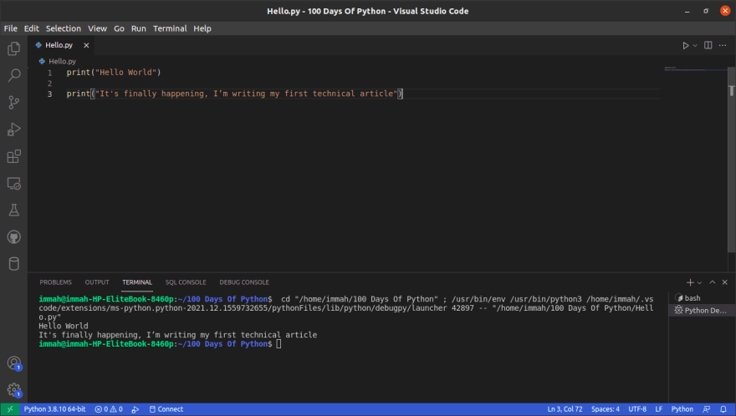Screen dimensions: 736x416
Task: Maximize the panel with the up chevron
Action: [712, 282]
